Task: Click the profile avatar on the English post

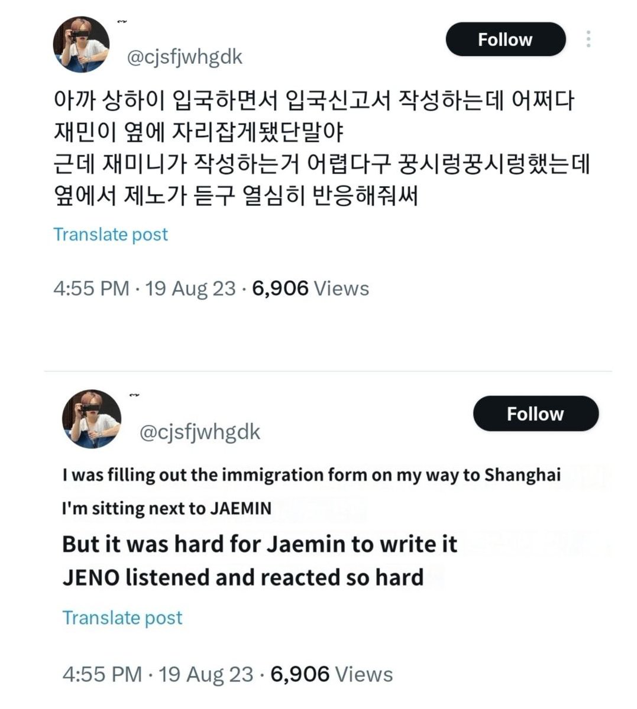Action: (x=92, y=418)
